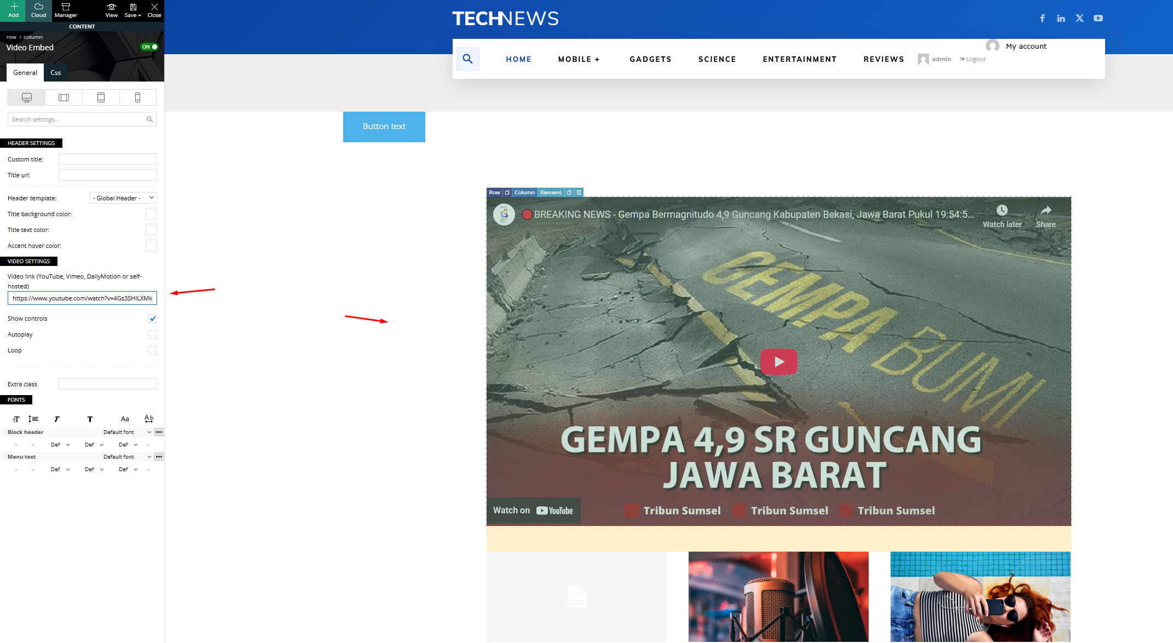Select the tablet portrait viewport icon

101,97
